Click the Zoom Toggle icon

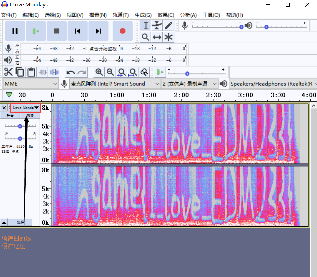tap(144, 72)
